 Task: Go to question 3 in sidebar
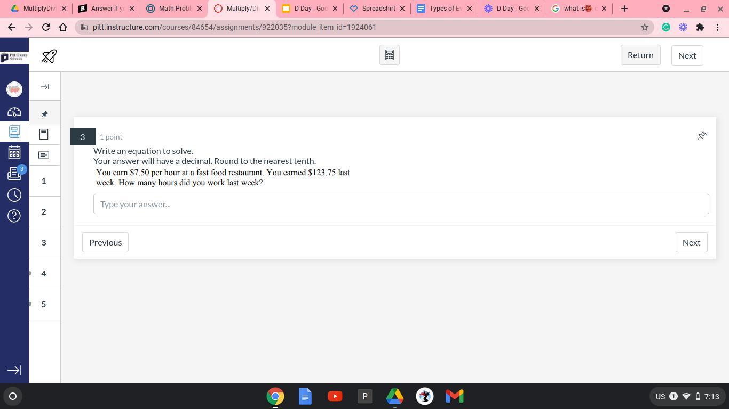(44, 243)
